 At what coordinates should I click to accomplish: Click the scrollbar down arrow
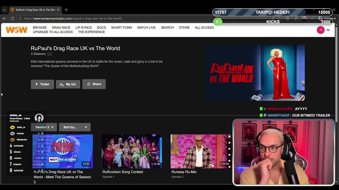(x=337, y=182)
